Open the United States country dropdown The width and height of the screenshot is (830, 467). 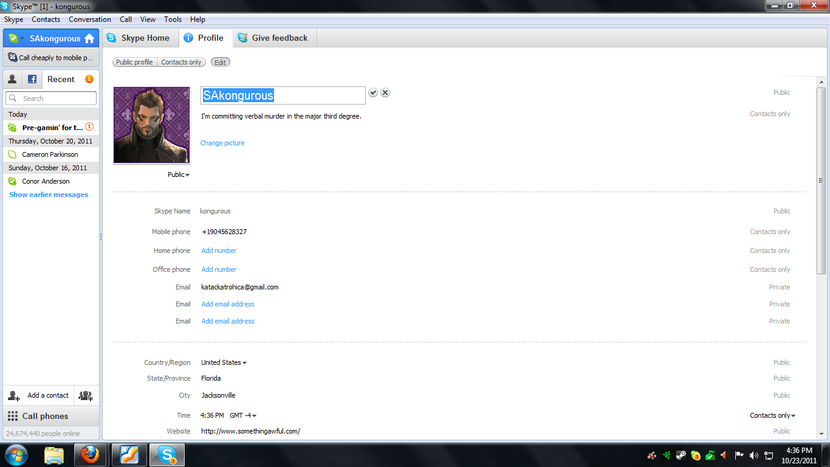click(x=224, y=362)
